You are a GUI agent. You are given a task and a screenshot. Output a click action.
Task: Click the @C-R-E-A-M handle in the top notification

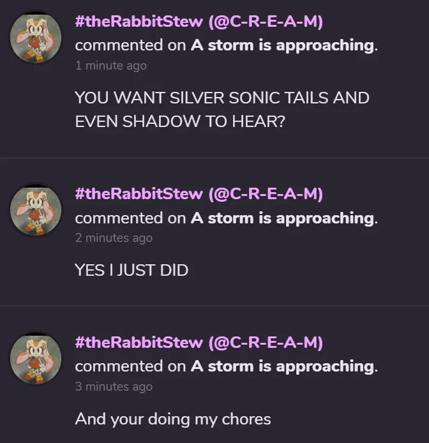click(266, 22)
